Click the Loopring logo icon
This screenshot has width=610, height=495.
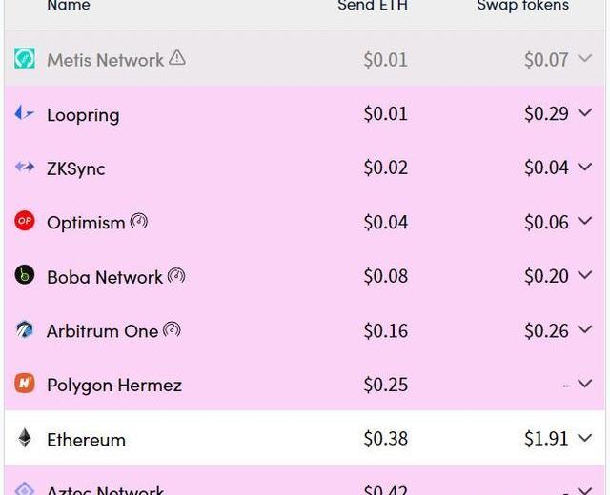coord(25,113)
